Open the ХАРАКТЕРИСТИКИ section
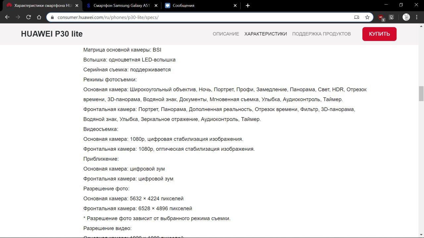 point(266,34)
